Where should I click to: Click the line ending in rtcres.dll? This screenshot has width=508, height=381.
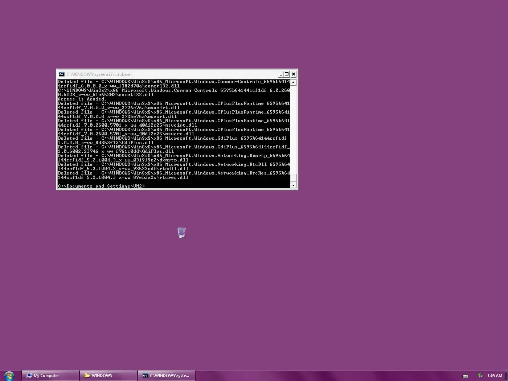click(123, 177)
